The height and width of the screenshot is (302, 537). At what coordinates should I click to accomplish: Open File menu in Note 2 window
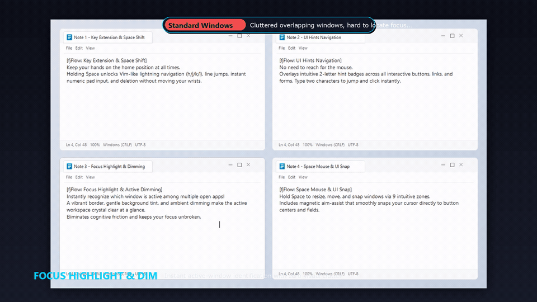(281, 48)
